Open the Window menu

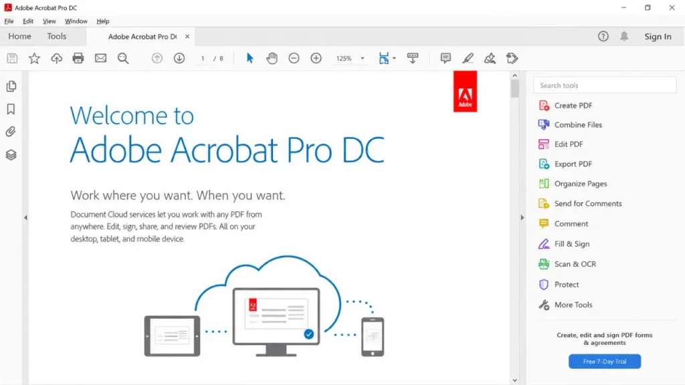tap(76, 21)
